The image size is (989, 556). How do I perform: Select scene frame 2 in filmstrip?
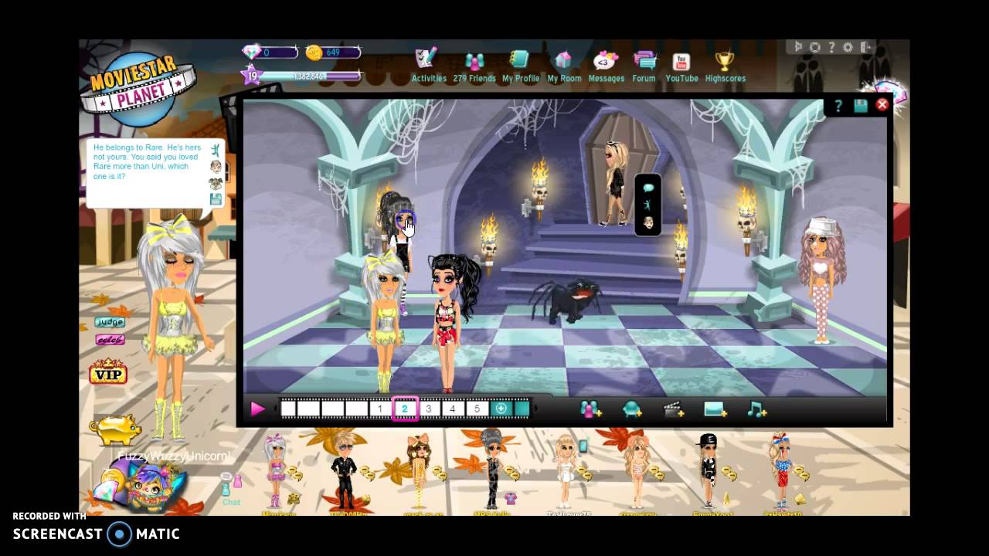pos(404,409)
